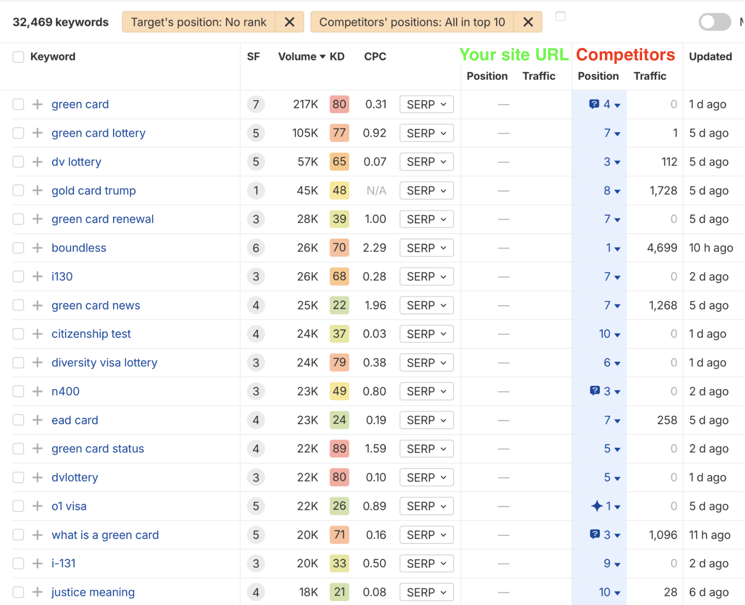Open SERP dropdown for justice meaning
This screenshot has width=745, height=605.
point(426,592)
